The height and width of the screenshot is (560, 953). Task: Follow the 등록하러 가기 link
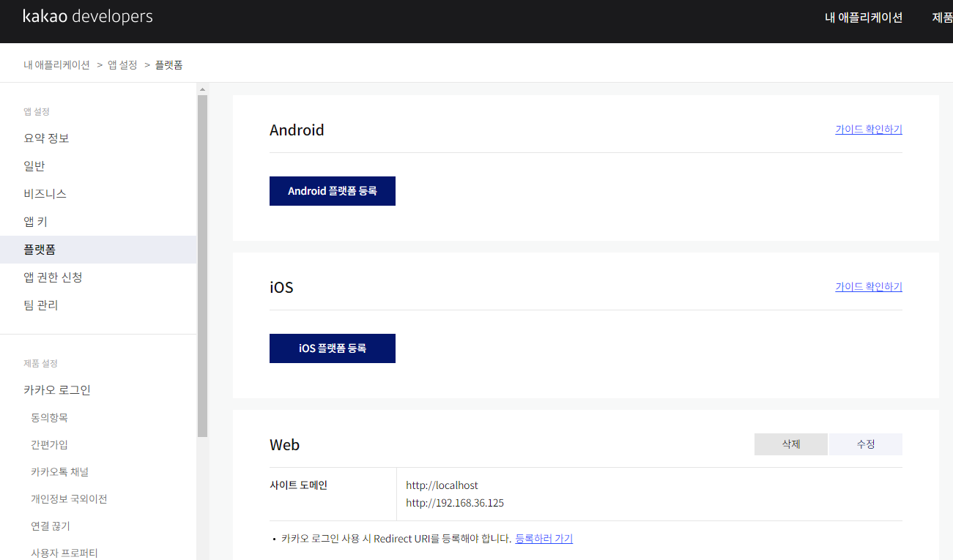(x=544, y=539)
